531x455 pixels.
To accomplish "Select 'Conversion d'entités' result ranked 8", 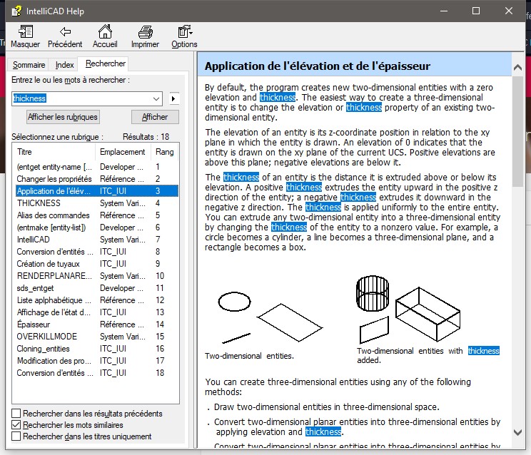I will coord(97,252).
